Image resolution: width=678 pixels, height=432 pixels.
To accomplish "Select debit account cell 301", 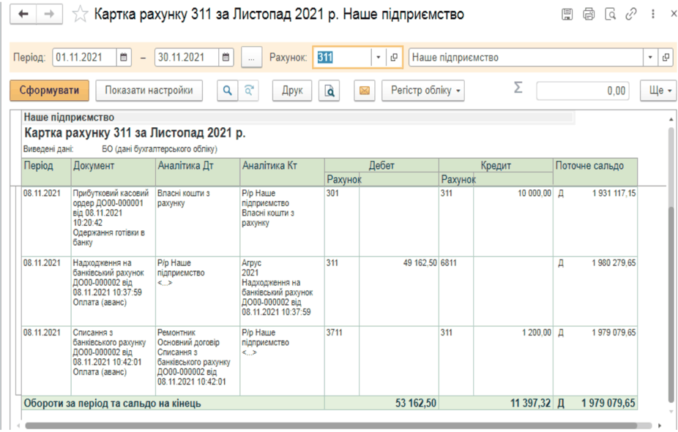I will tap(342, 221).
